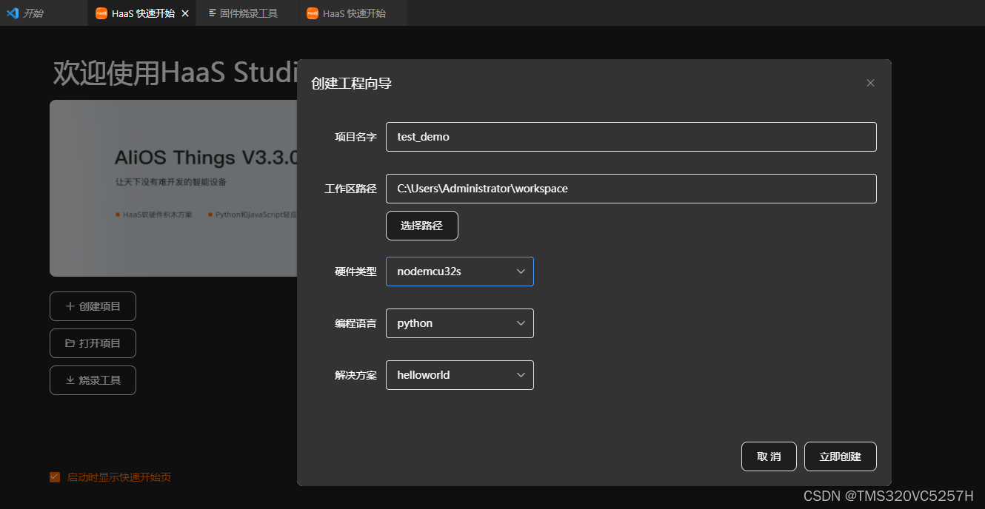The image size is (985, 509).
Task: Click the HaaS软硬件积木方案 banner text
Action: pyautogui.click(x=158, y=215)
